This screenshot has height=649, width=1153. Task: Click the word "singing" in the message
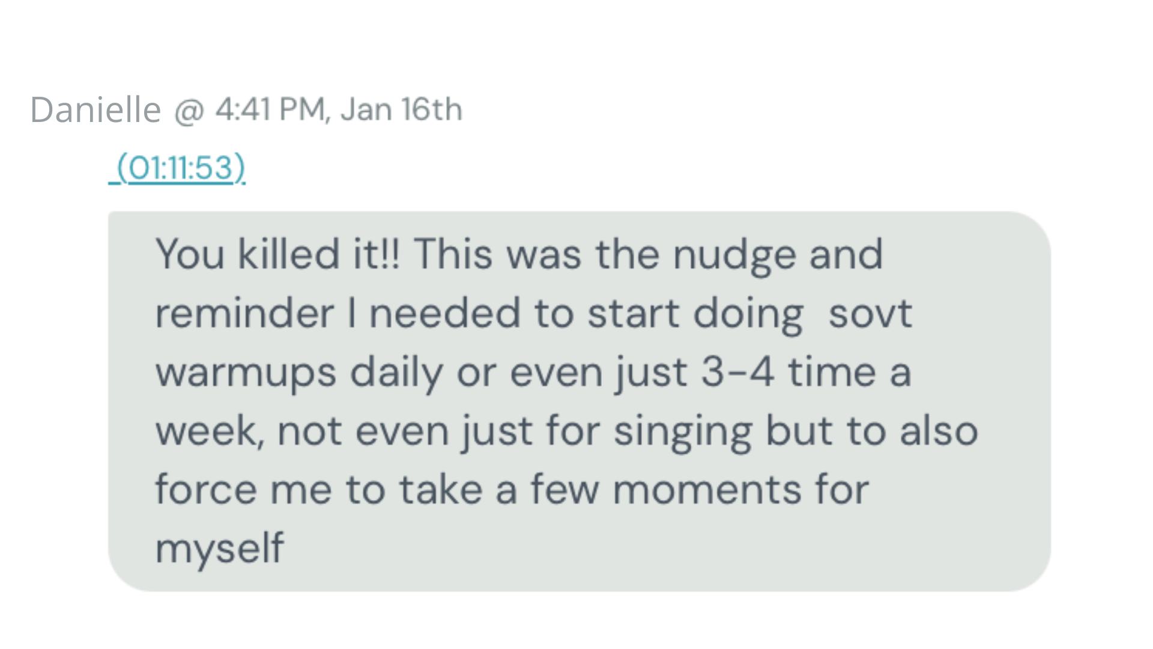pyautogui.click(x=683, y=433)
